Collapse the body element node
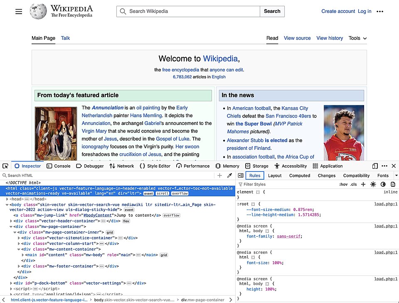This screenshot has height=303, width=399. (7, 205)
